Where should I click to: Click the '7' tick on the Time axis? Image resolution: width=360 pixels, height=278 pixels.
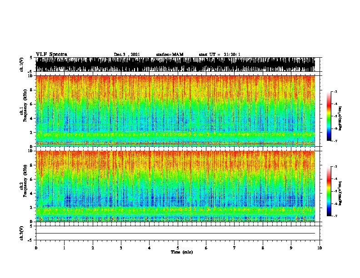pos(235,248)
